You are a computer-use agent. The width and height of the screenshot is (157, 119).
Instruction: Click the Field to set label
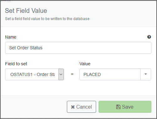coord(16,64)
